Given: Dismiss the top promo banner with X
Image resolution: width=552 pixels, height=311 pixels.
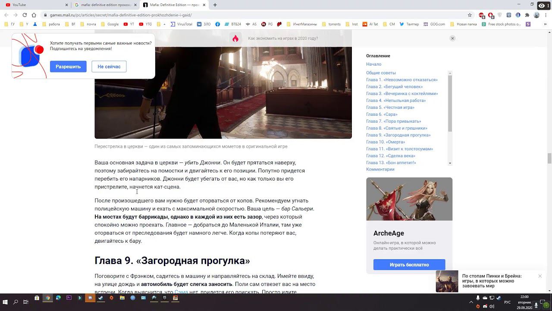Looking at the screenshot, I should (452, 38).
